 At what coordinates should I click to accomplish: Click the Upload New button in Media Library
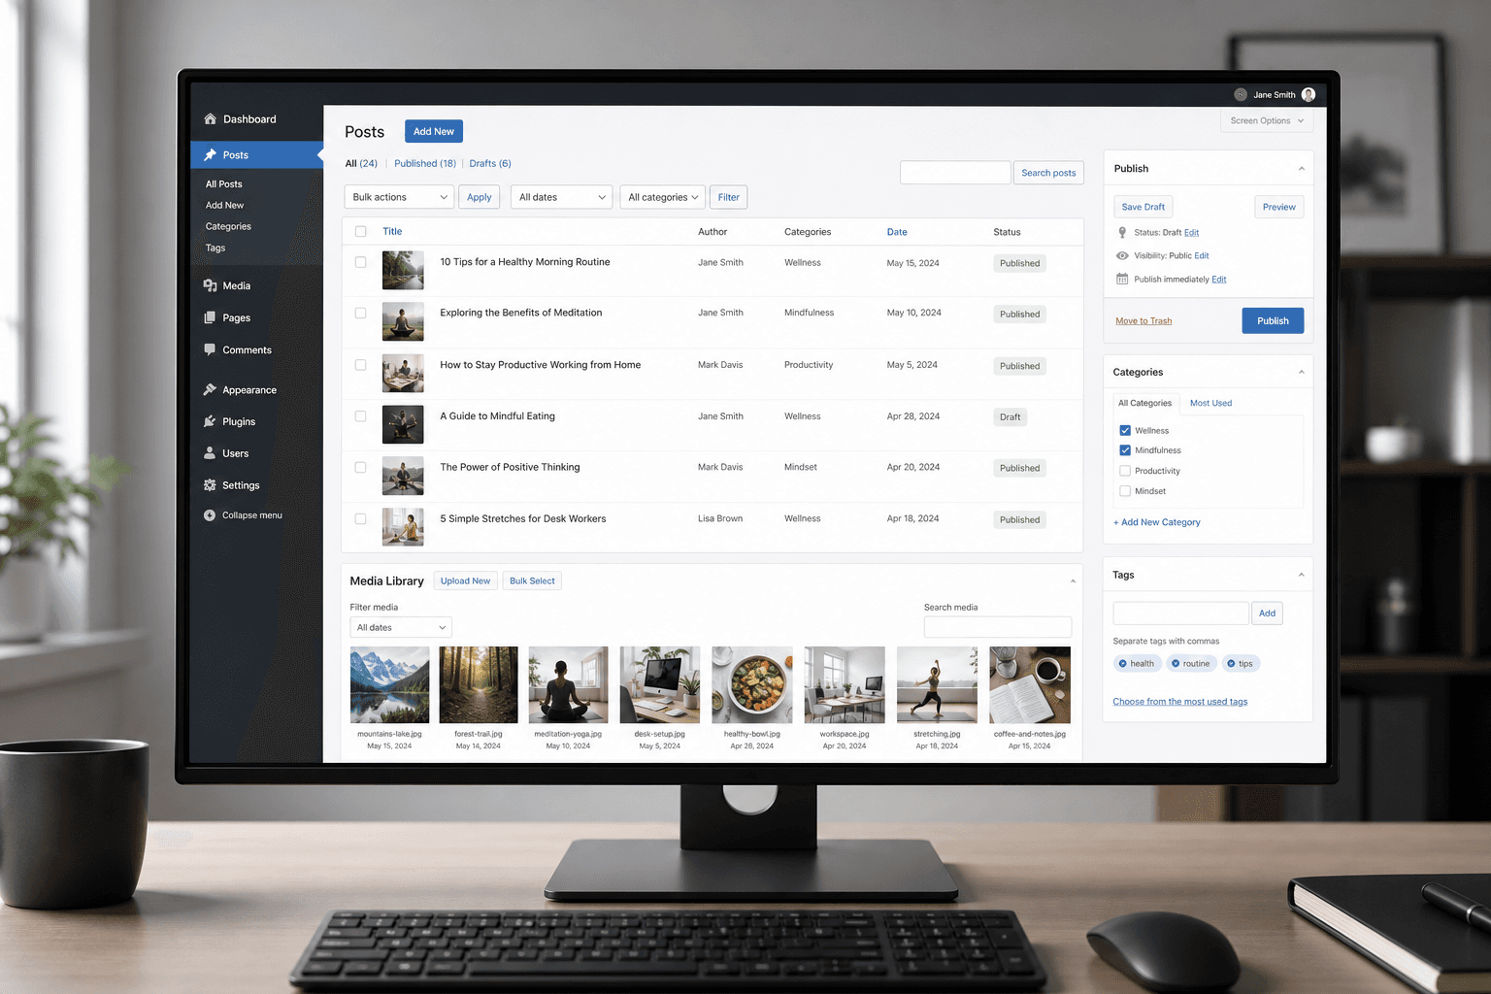(x=465, y=580)
